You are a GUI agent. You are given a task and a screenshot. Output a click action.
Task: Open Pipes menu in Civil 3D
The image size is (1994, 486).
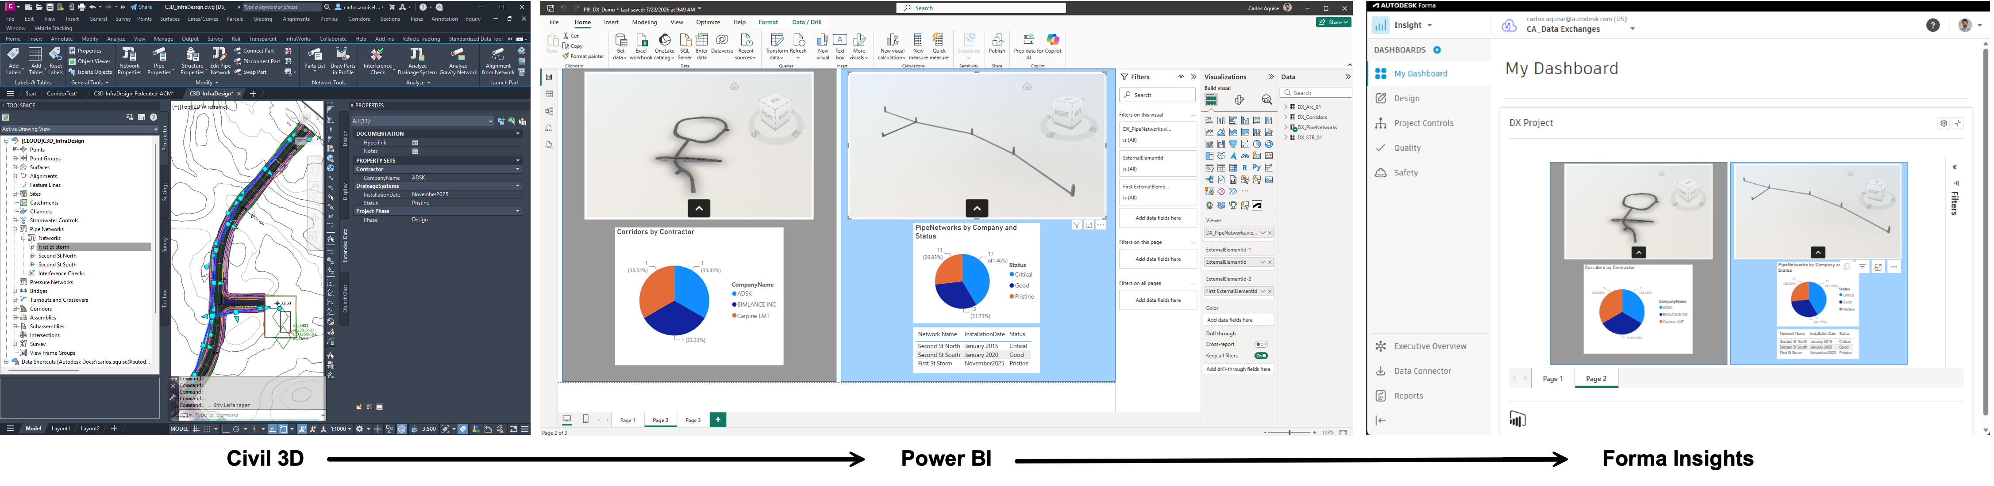point(416,19)
